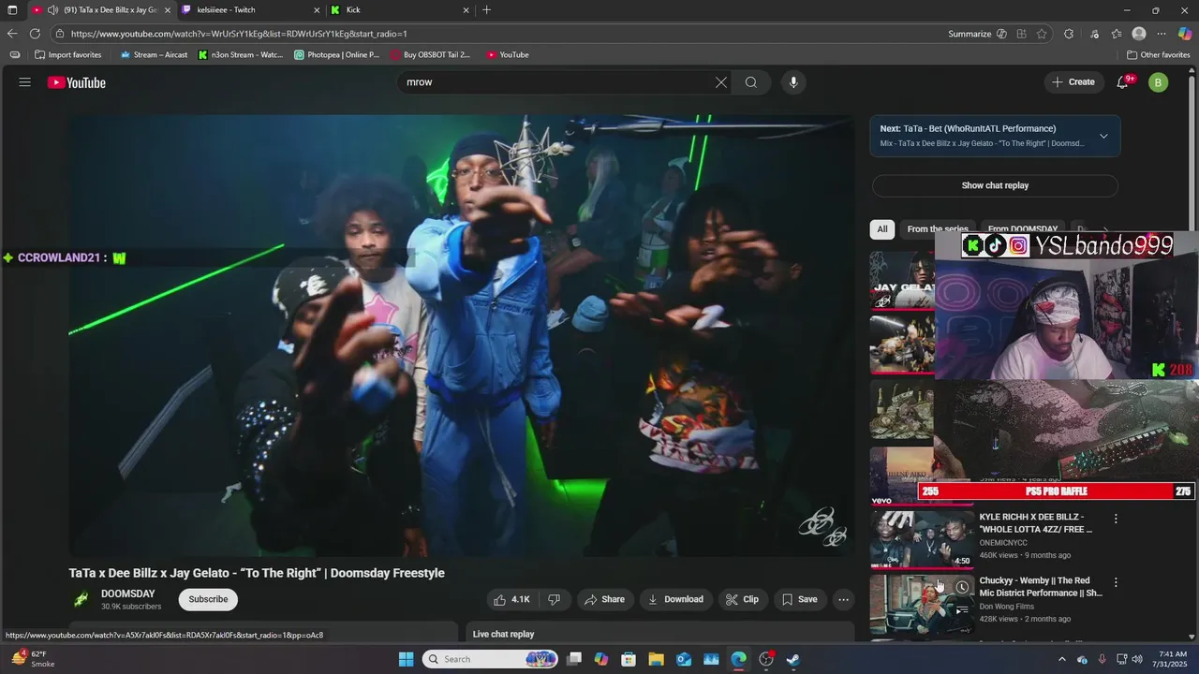The height and width of the screenshot is (674, 1199).
Task: Show hidden system tray icons chevron
Action: (x=1061, y=659)
